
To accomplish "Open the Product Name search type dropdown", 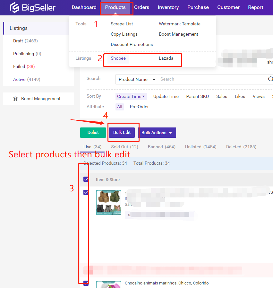I will [136, 79].
